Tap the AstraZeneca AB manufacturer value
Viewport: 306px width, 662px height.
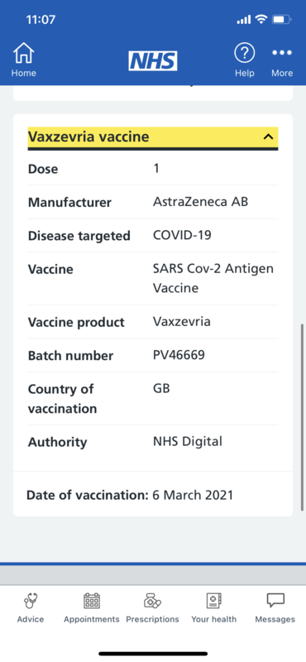tap(200, 202)
